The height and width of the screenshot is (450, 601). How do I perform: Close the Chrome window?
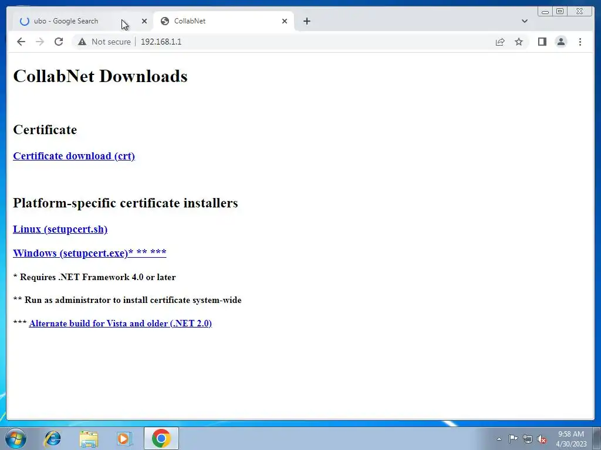(580, 12)
